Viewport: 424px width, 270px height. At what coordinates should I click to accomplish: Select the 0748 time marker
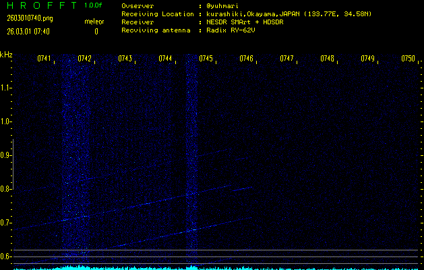[327, 59]
